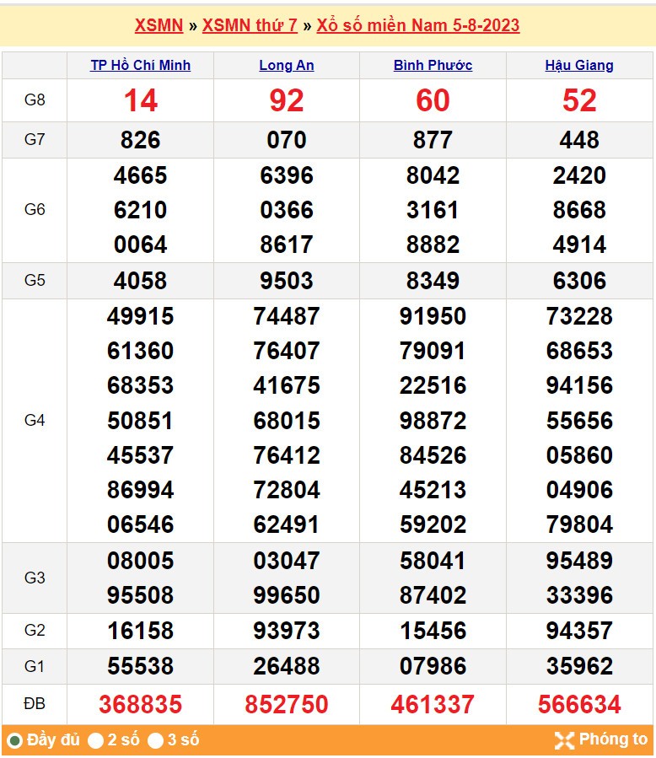Click red G8 number 92

click(x=287, y=100)
